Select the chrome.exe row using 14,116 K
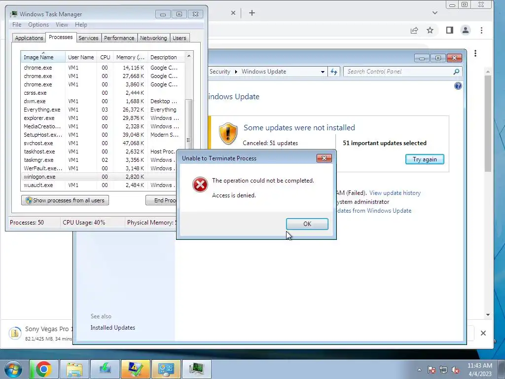This screenshot has height=379, width=505. pyautogui.click(x=103, y=68)
